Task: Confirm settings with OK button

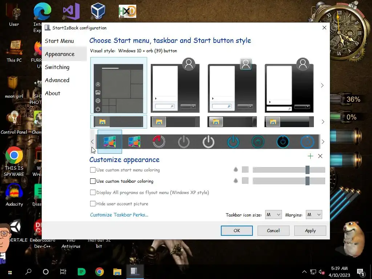Action: tap(237, 231)
